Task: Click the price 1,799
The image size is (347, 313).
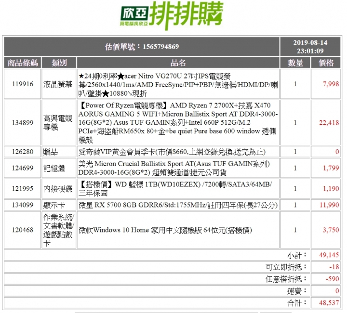Action: [331, 168]
